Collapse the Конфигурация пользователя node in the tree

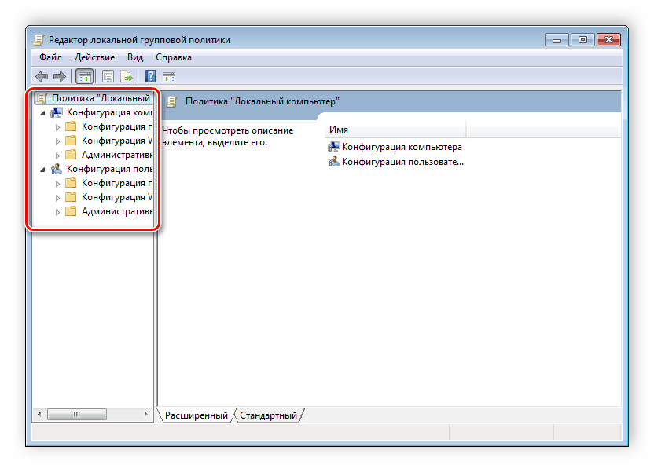point(42,169)
